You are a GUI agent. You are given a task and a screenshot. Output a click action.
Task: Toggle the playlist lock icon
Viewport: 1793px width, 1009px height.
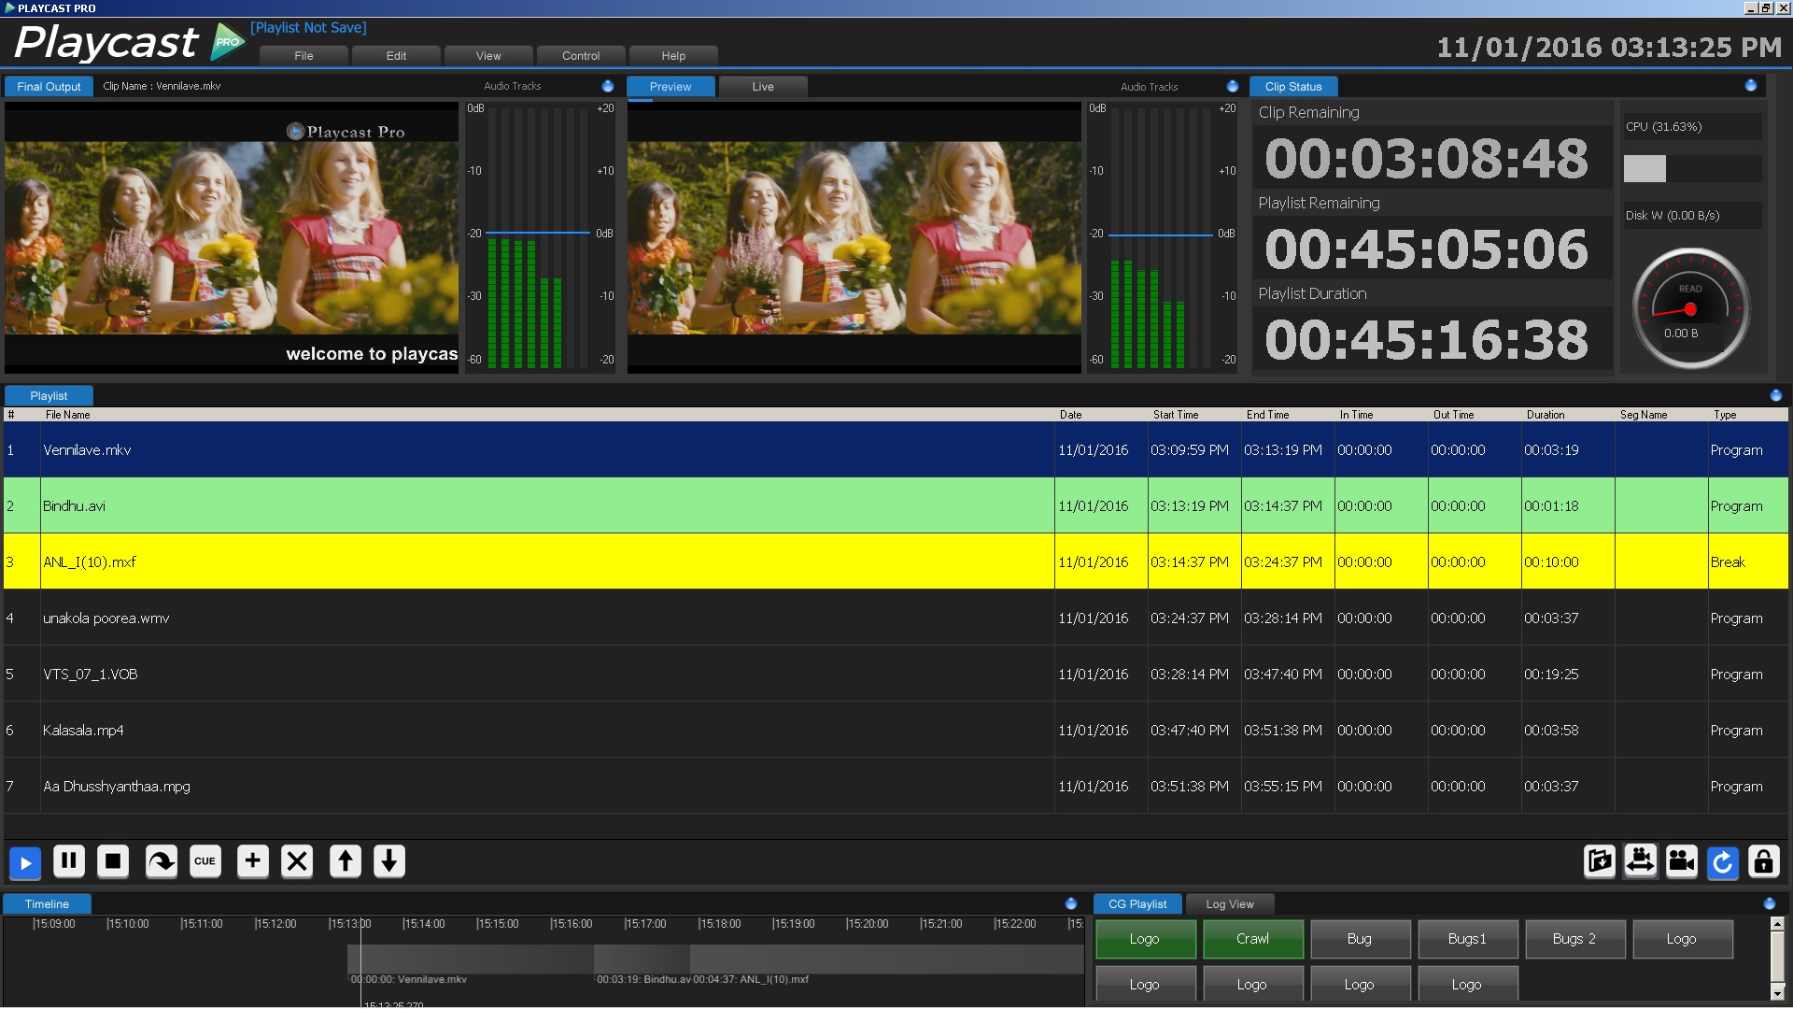(1764, 861)
